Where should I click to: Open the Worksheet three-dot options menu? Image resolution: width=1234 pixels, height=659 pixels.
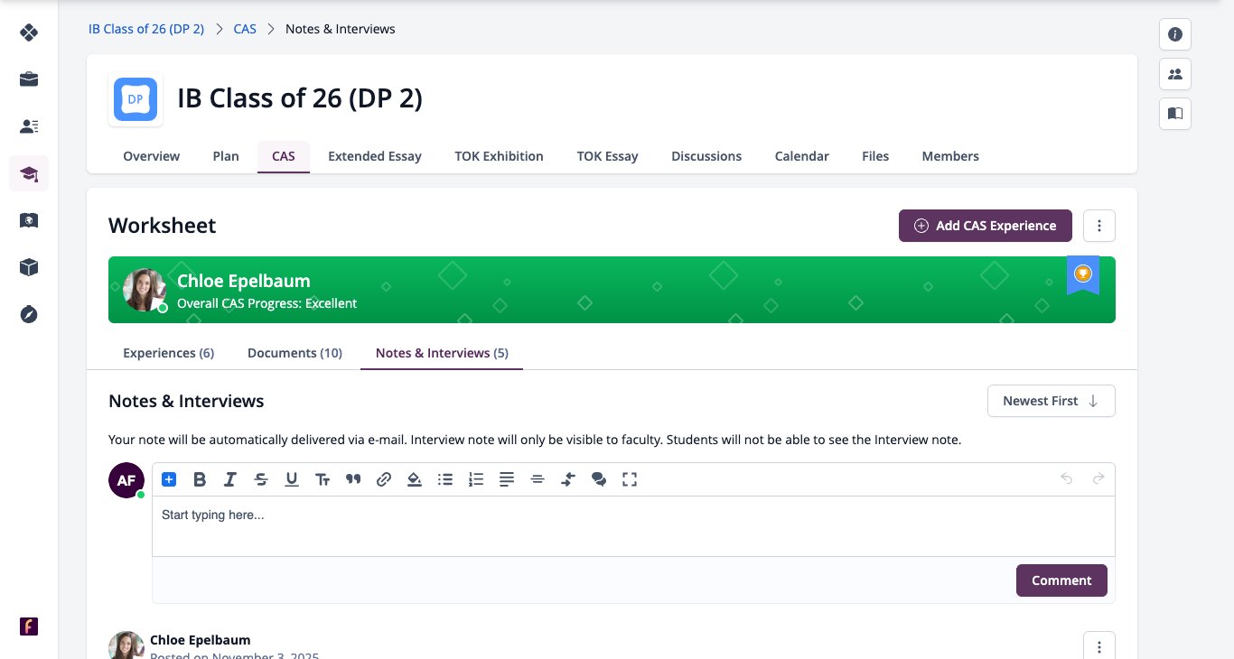(x=1099, y=226)
